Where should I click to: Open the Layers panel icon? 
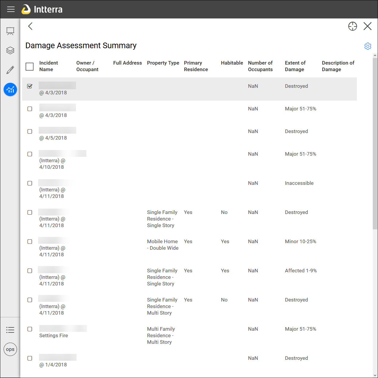coord(10,50)
